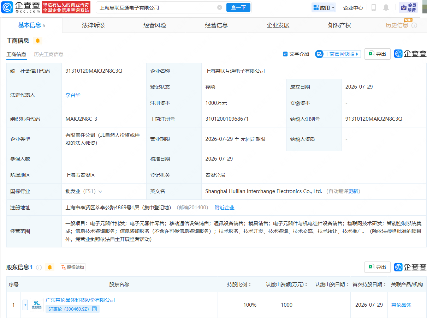This screenshot has width=427, height=318.
Task: Switch to 企业发展 tab
Action: pos(278,25)
